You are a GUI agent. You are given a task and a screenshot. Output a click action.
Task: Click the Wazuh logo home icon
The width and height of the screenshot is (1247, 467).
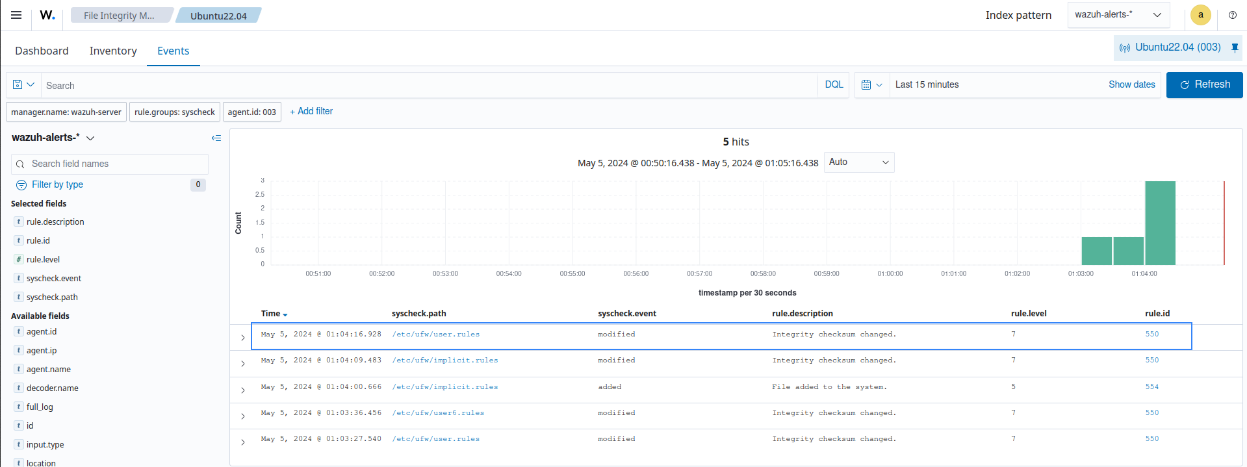click(x=47, y=15)
